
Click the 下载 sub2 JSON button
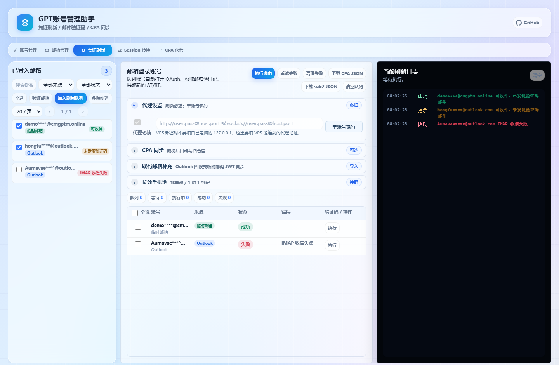321,87
